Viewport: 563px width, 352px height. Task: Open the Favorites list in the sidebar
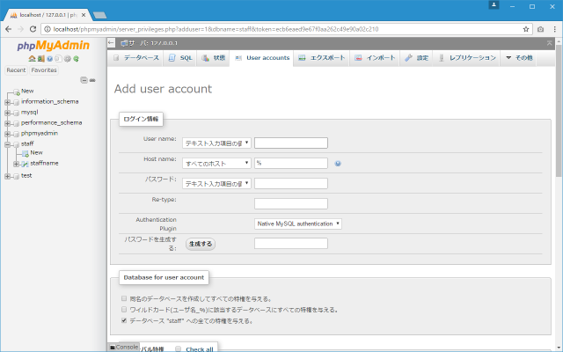pyautogui.click(x=44, y=70)
